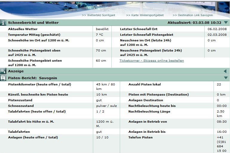The image size is (230, 153).
Task: Collapse the Schneebericht und Wetter section arrow
Action: pos(226,23)
